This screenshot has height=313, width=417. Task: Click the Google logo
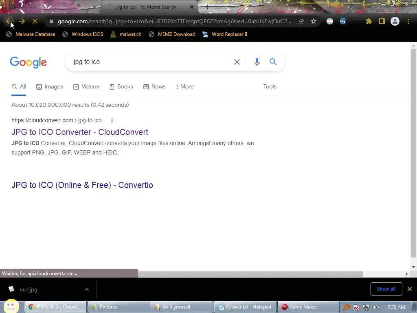[x=28, y=62]
